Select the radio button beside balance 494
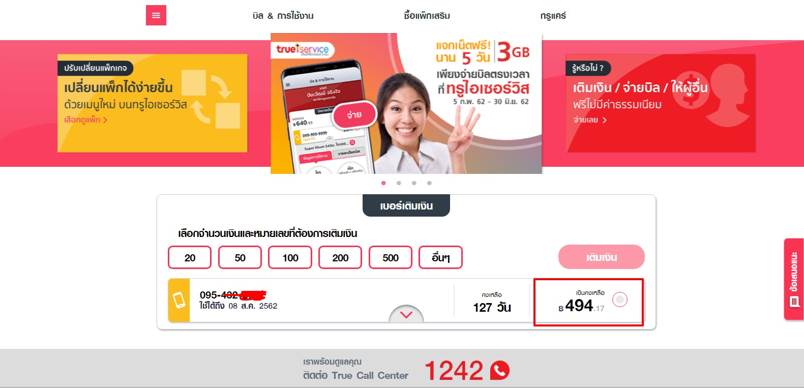 (x=620, y=300)
